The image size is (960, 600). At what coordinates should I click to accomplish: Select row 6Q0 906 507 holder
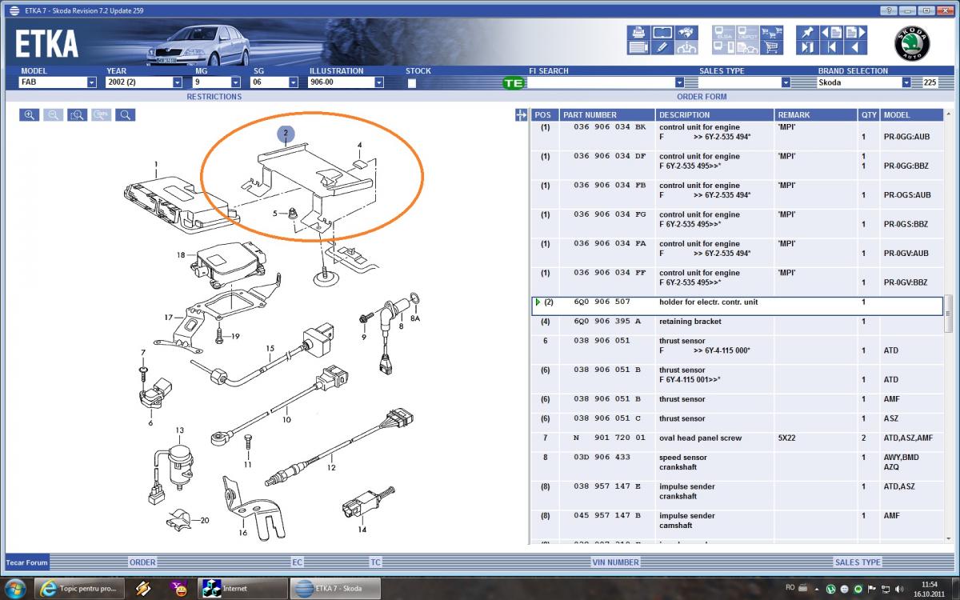click(x=737, y=306)
